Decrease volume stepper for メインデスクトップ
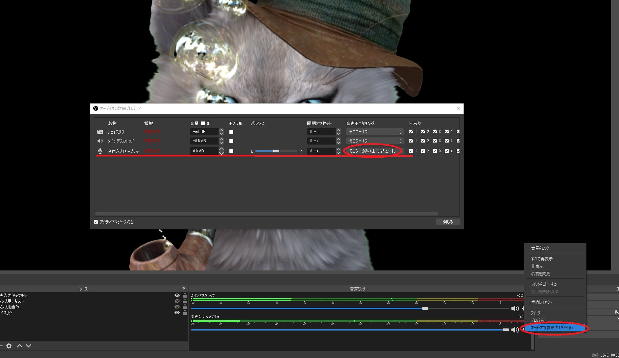Image resolution: width=619 pixels, height=358 pixels. 221,143
